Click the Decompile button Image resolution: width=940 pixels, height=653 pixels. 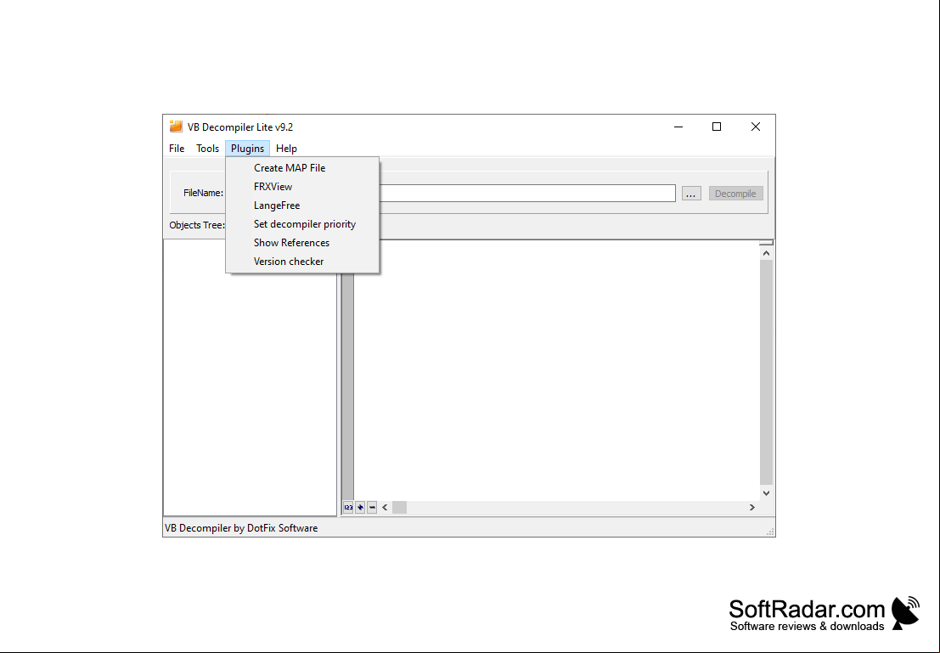[x=735, y=193]
